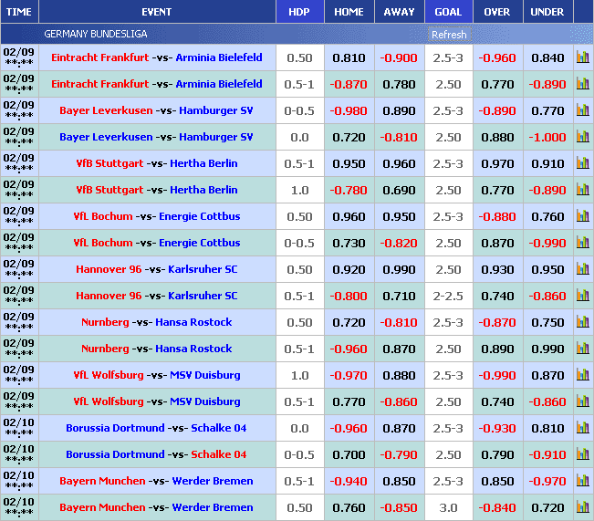Select home odds -0.780 for VfB Stuttgart
Screen dimensions: 594x521
(x=349, y=190)
